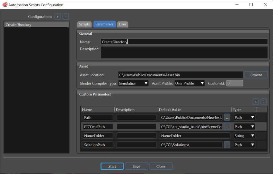Open file browser ellipsis for Path row

227,117
